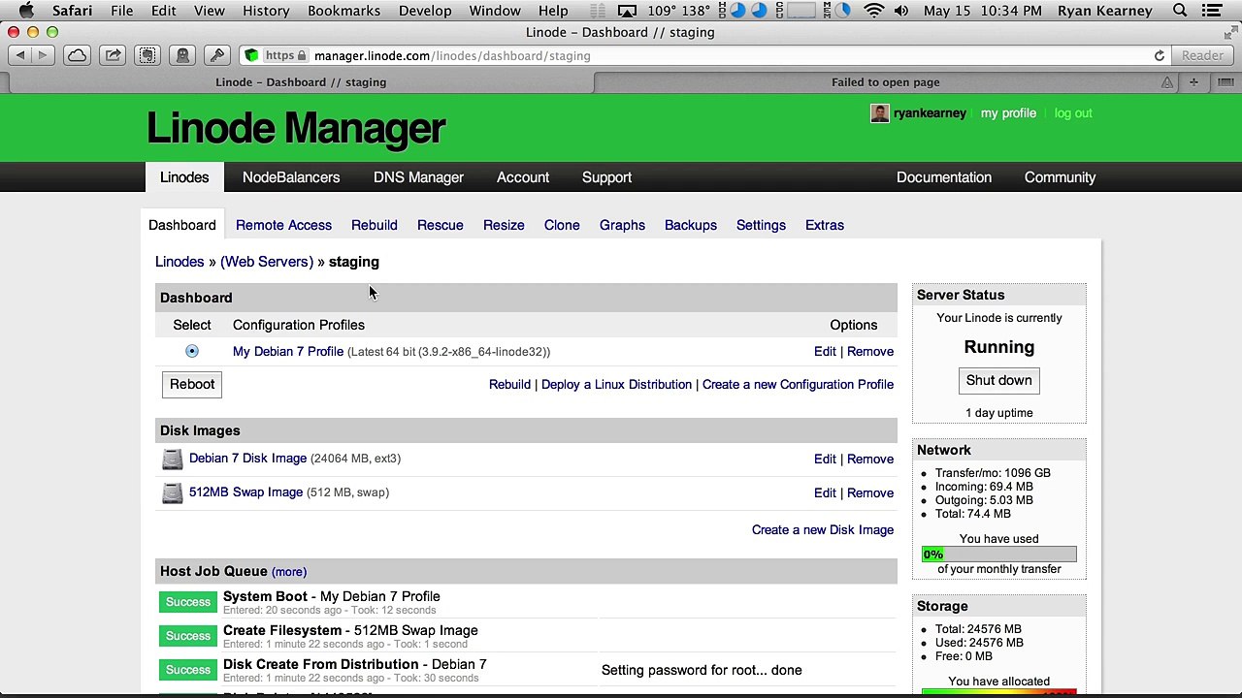
Task: Switch to the Extras subtab
Action: [x=825, y=225]
